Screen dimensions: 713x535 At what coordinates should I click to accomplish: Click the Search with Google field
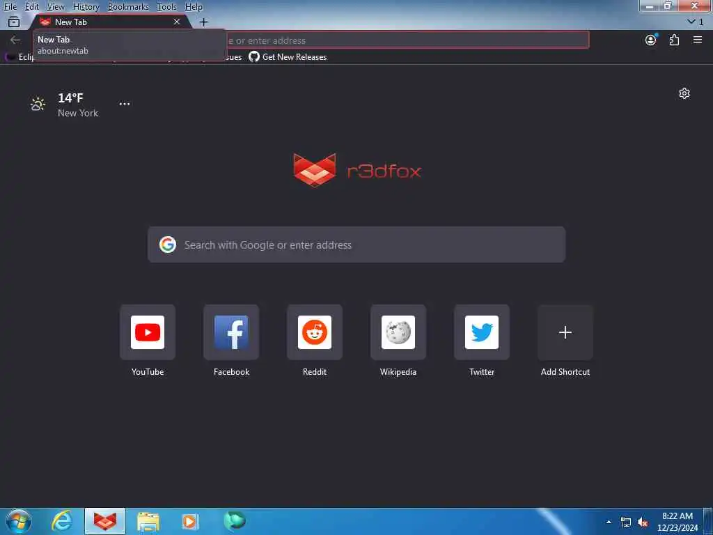356,245
